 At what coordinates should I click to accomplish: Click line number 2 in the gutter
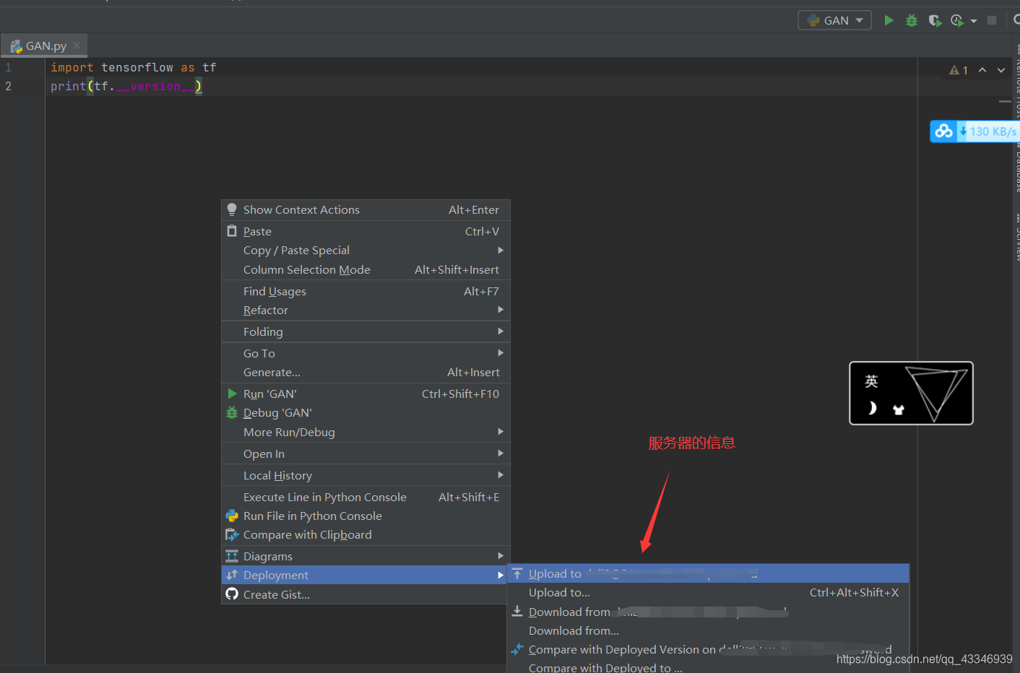[x=9, y=86]
